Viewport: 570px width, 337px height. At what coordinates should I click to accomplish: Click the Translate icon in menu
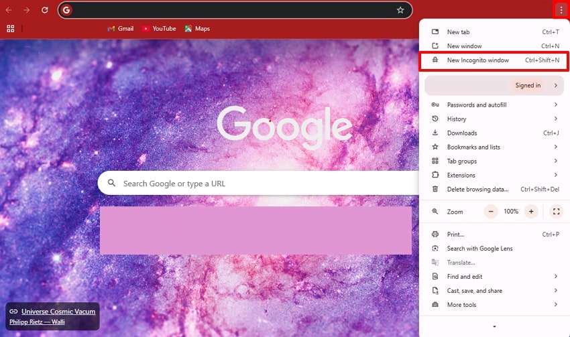(x=435, y=263)
